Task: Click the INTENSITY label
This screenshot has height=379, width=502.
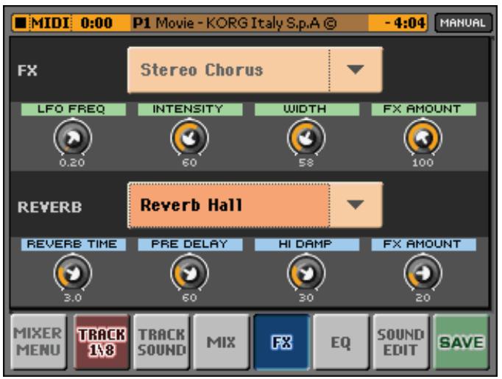Action: coord(190,109)
